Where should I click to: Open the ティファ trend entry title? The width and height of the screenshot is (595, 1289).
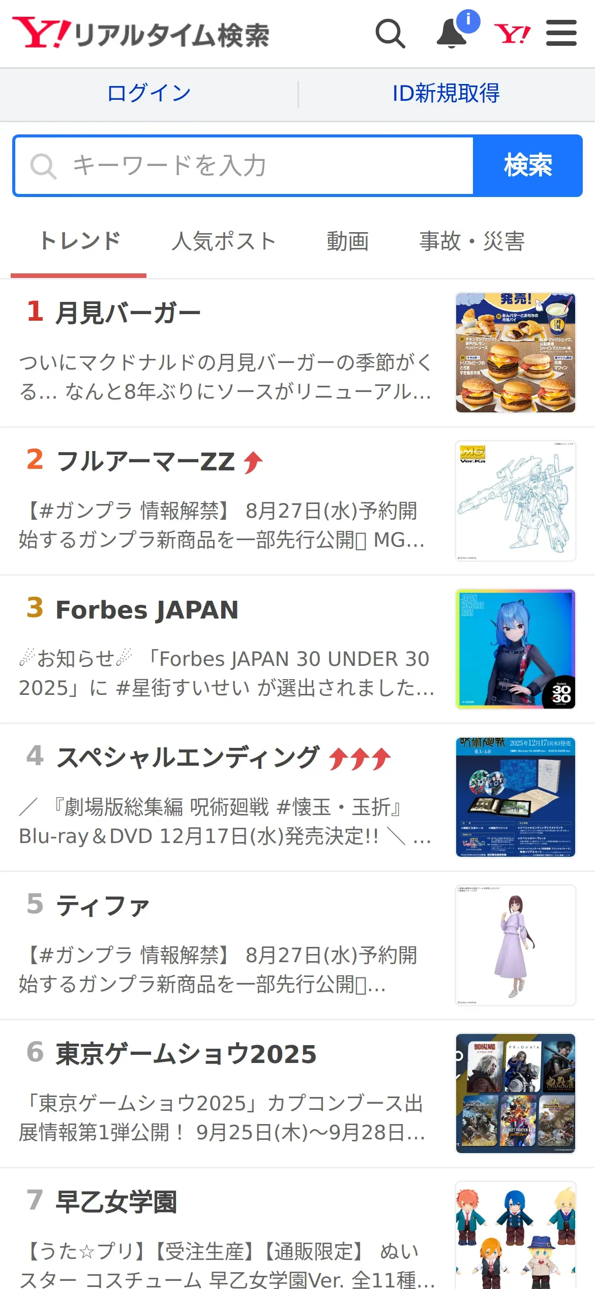[x=103, y=907]
